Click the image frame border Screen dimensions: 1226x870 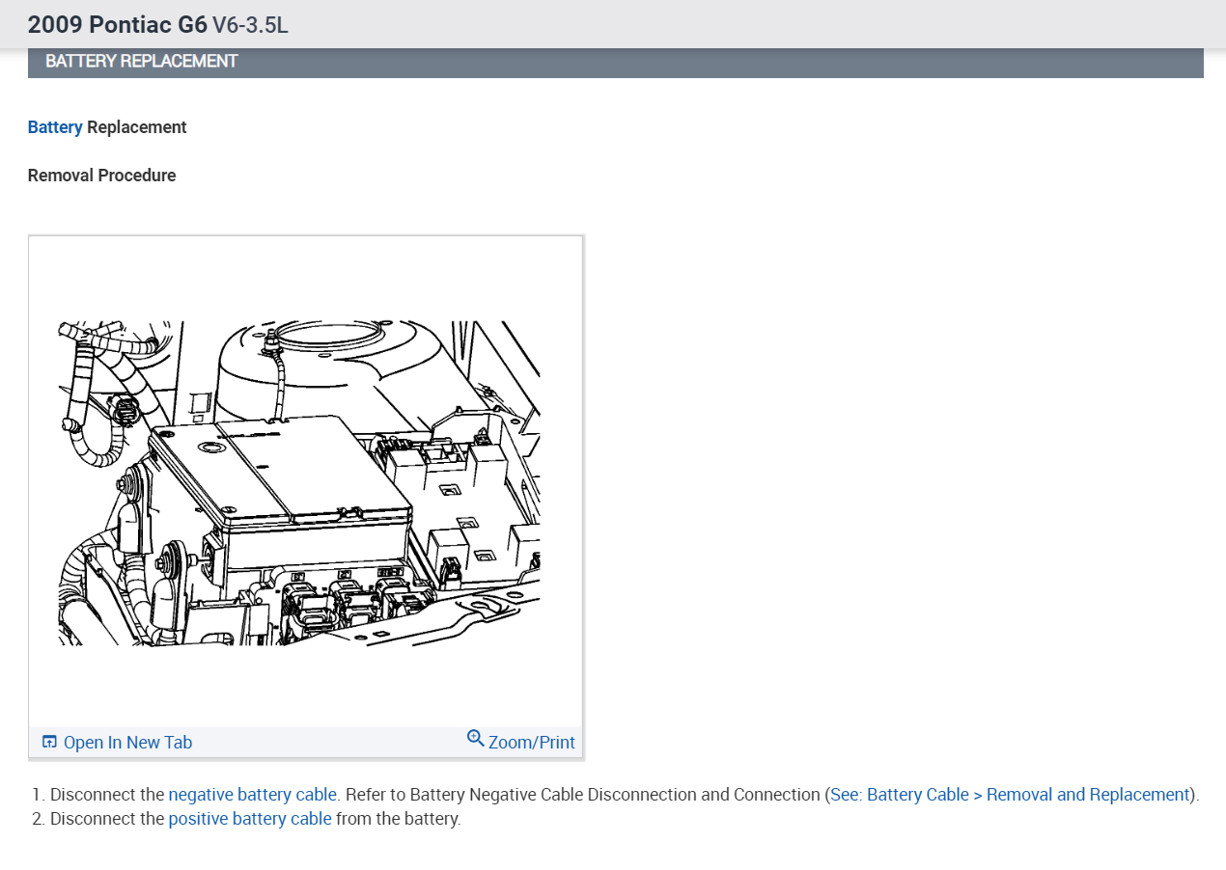click(306, 234)
